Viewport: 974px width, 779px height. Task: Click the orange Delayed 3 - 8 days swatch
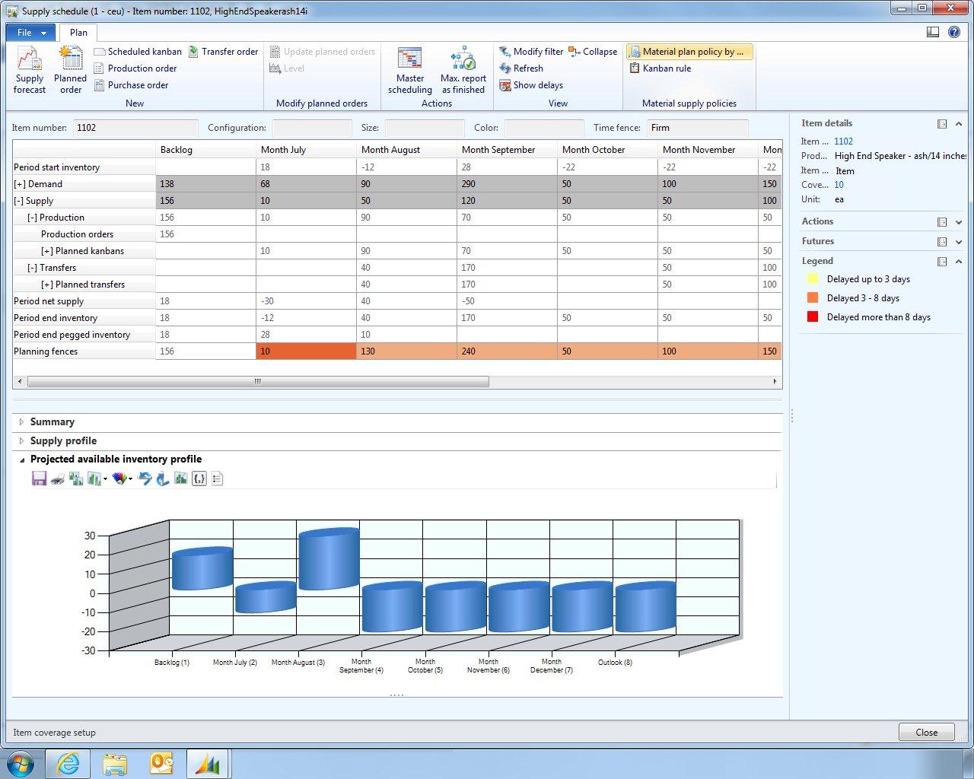click(813, 298)
